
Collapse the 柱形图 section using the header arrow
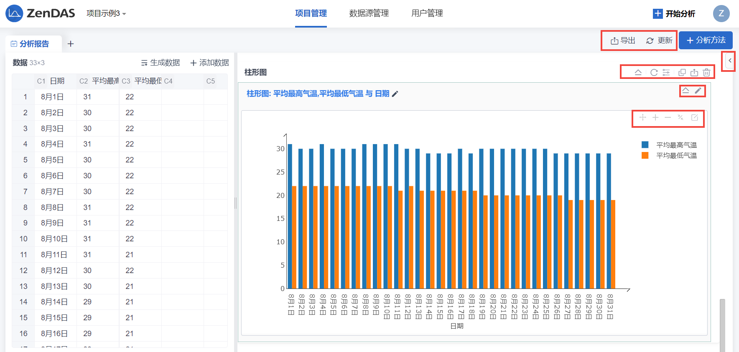coord(638,73)
